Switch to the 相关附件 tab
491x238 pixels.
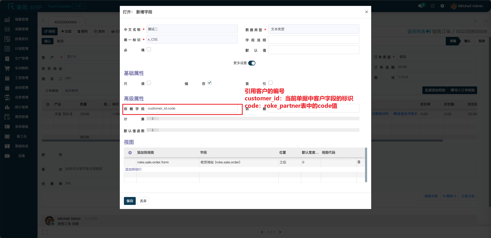click(72, 91)
